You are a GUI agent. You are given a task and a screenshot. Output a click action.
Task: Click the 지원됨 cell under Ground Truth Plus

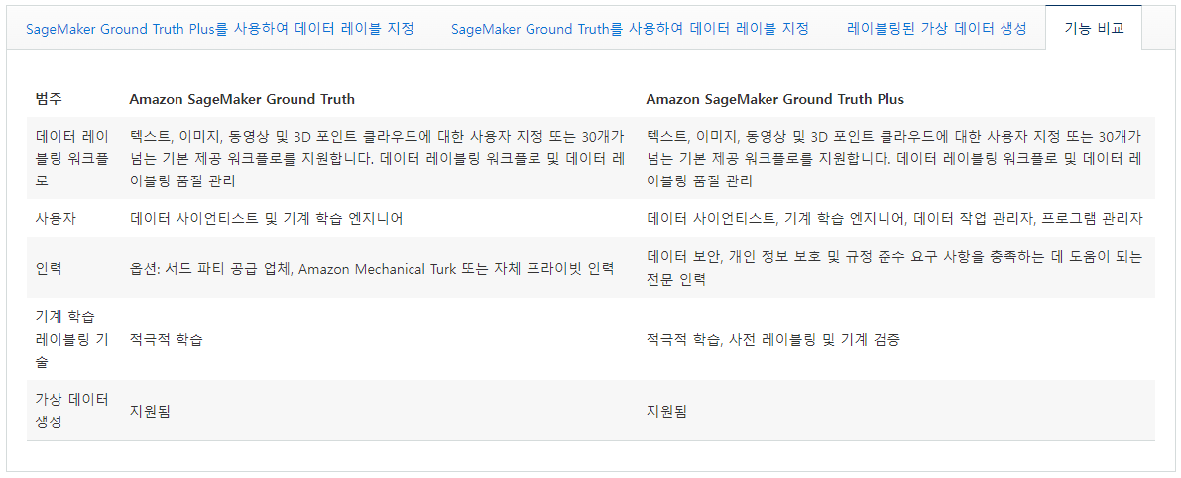(x=666, y=411)
